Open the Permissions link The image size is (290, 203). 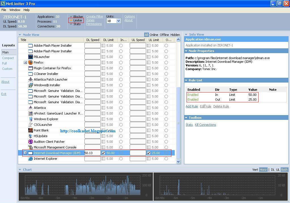tap(94, 24)
